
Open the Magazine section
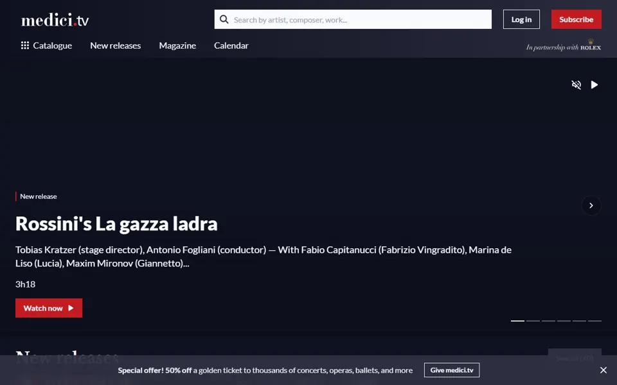click(177, 46)
